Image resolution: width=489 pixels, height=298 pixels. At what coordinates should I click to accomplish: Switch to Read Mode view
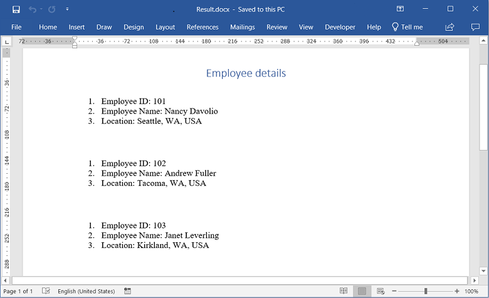click(344, 291)
